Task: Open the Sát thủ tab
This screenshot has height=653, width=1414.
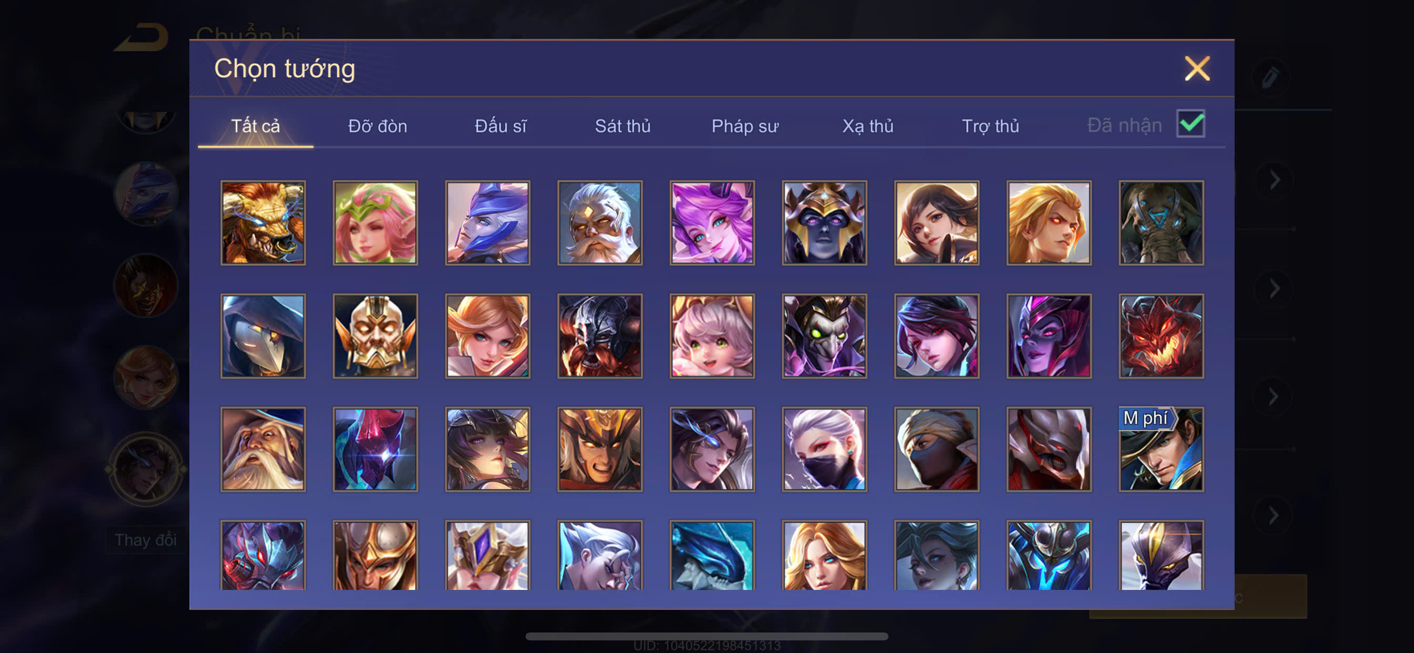Action: (x=622, y=126)
